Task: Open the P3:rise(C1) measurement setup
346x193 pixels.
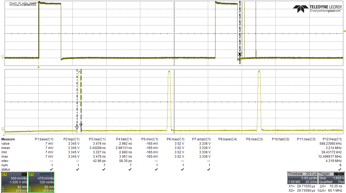Action: tap(98, 139)
